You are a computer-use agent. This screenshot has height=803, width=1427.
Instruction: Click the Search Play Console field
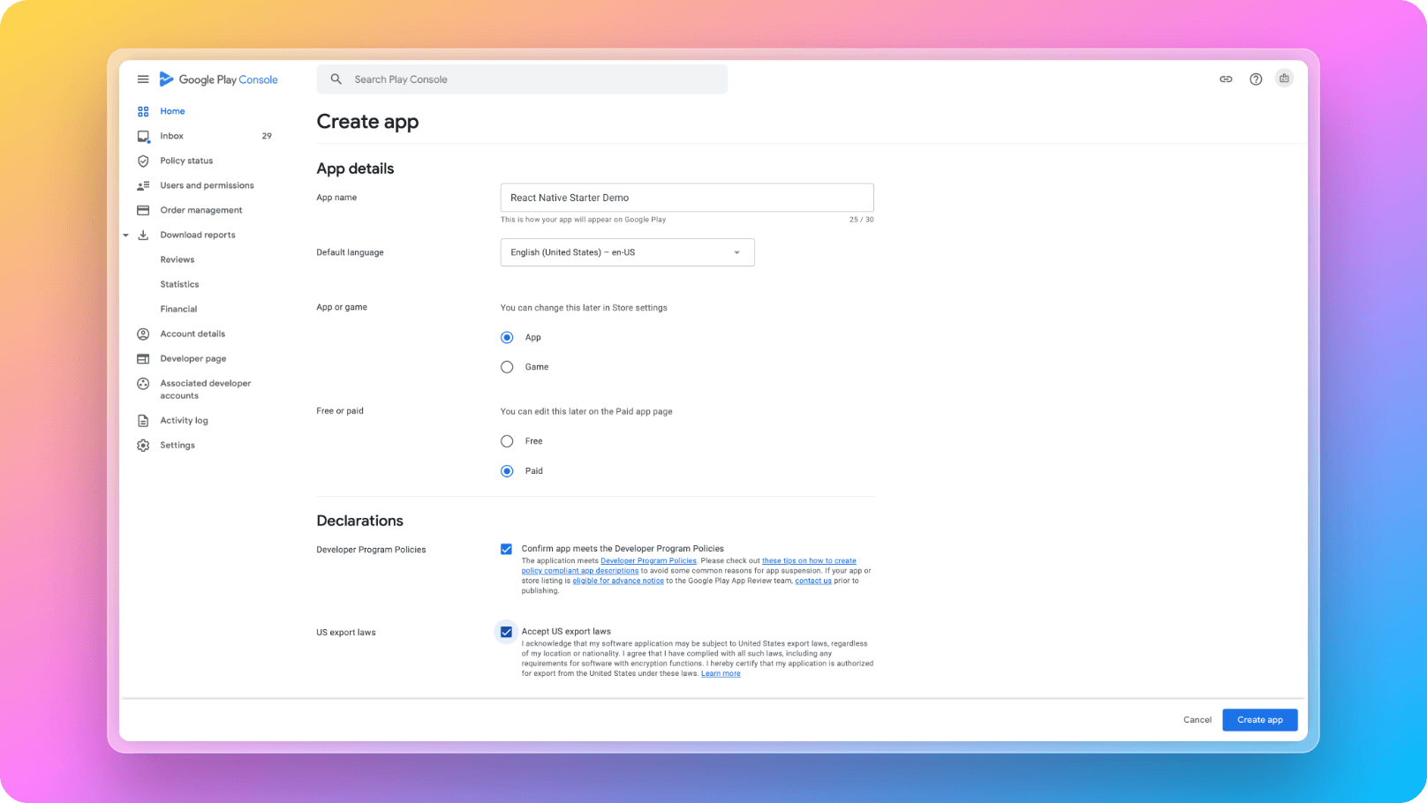[522, 79]
